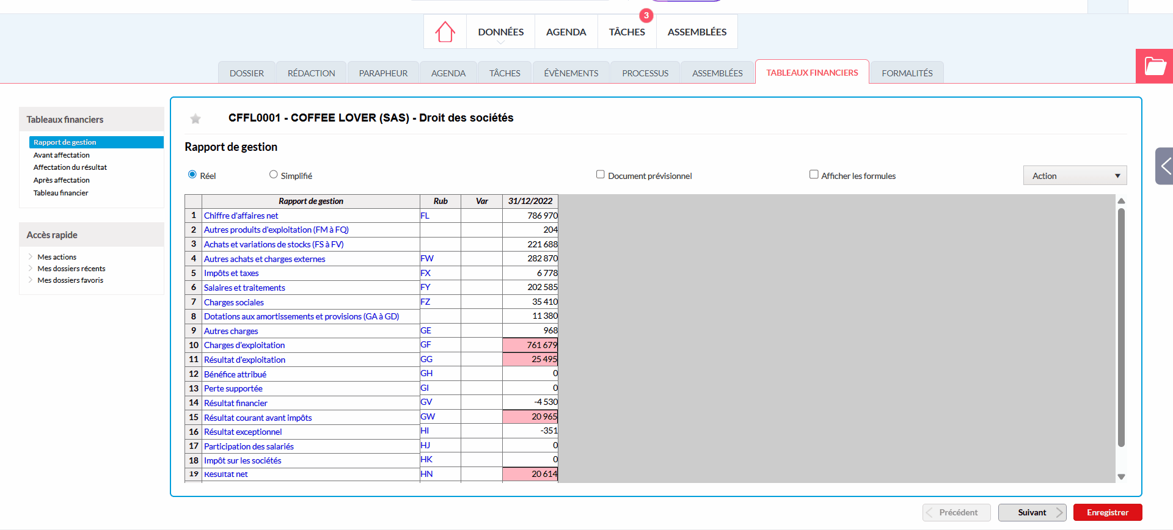Click the FL rubrique code

tap(425, 216)
